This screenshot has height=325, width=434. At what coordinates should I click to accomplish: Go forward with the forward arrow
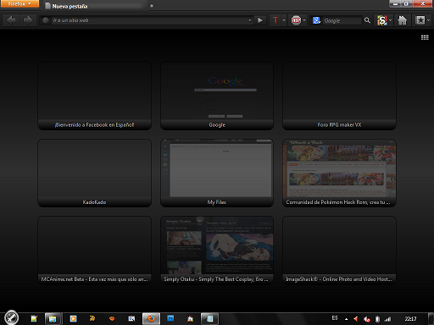tap(28, 20)
